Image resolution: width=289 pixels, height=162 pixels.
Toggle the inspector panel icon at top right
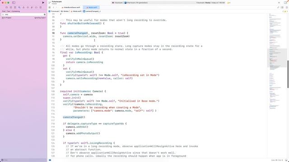point(285,3)
